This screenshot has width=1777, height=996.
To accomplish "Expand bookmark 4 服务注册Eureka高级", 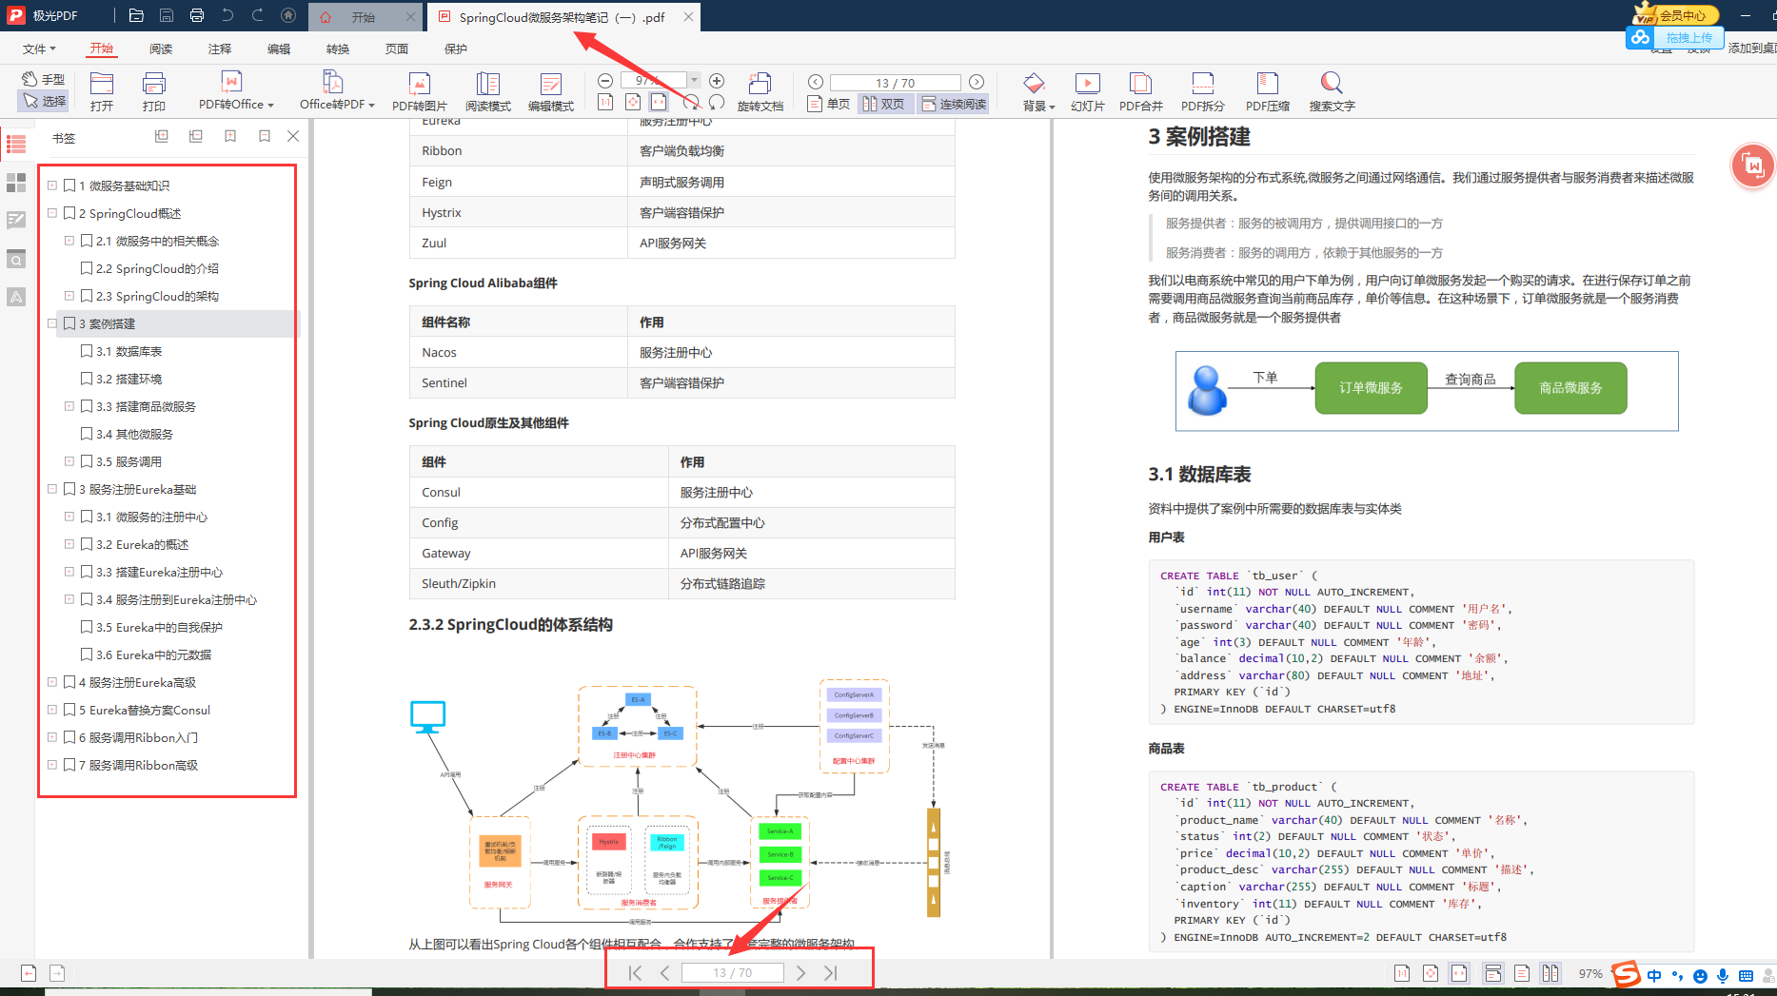I will tap(52, 682).
